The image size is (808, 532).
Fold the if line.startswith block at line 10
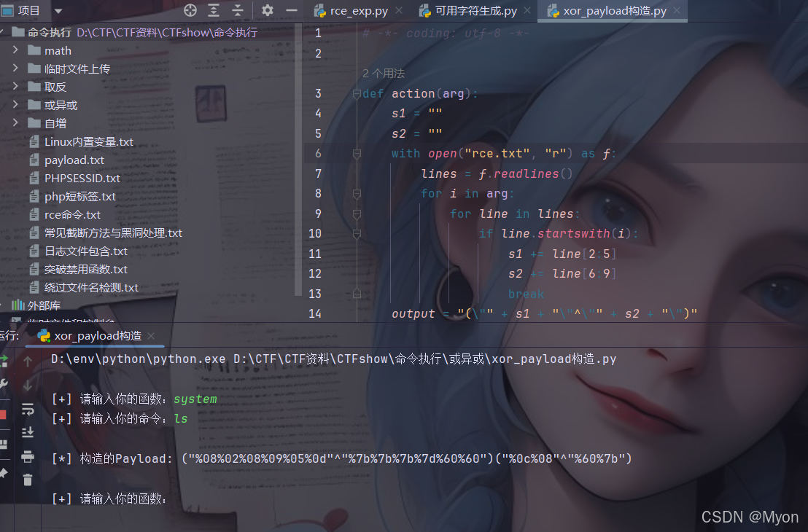tap(356, 234)
